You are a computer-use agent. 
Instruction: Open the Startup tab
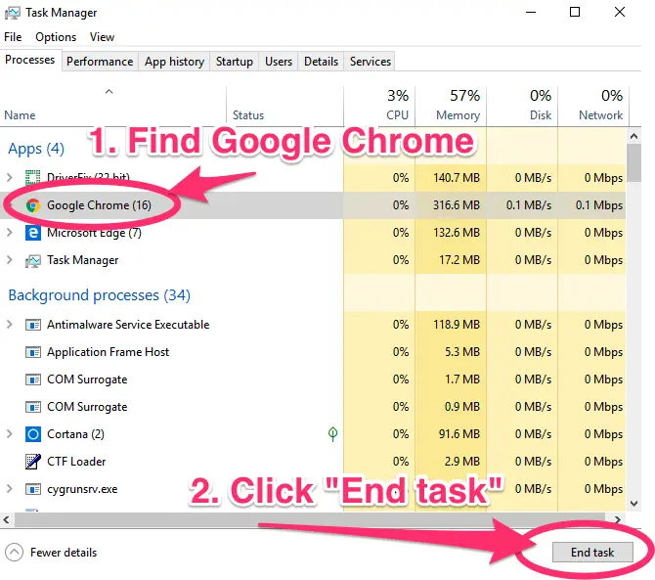(x=235, y=62)
